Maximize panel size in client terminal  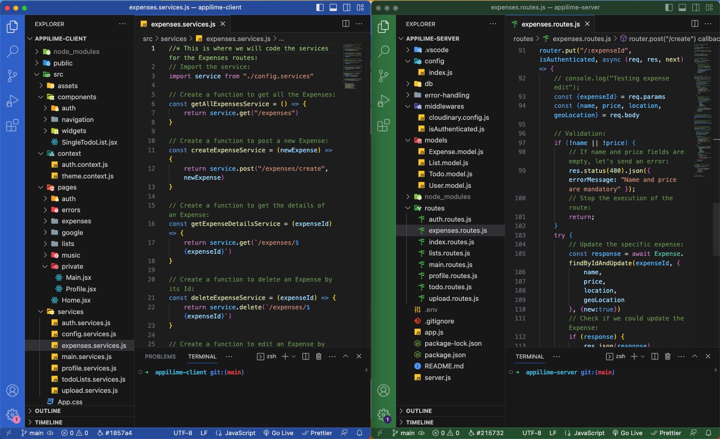pyautogui.click(x=345, y=356)
